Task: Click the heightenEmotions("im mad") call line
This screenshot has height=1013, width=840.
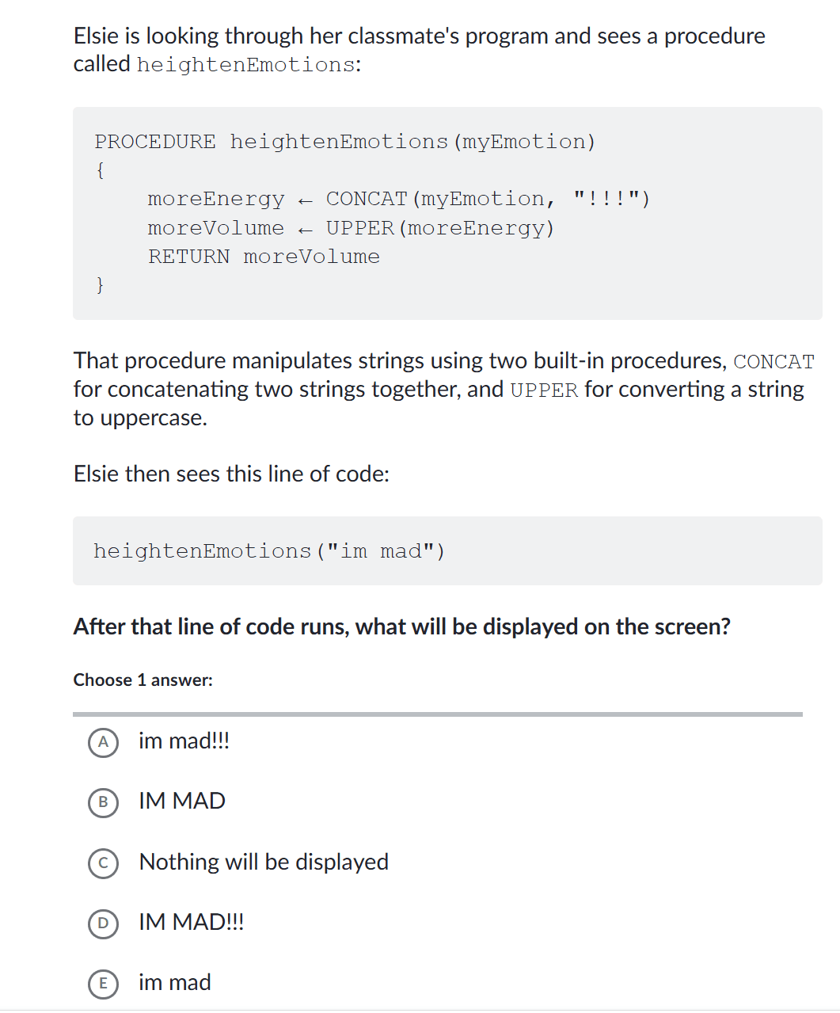Action: pyautogui.click(x=269, y=551)
